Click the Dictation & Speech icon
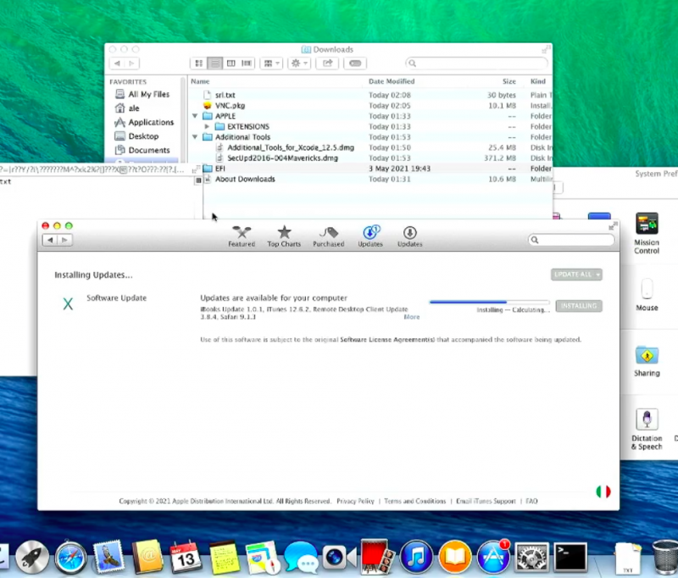This screenshot has width=678, height=578. coord(647,428)
